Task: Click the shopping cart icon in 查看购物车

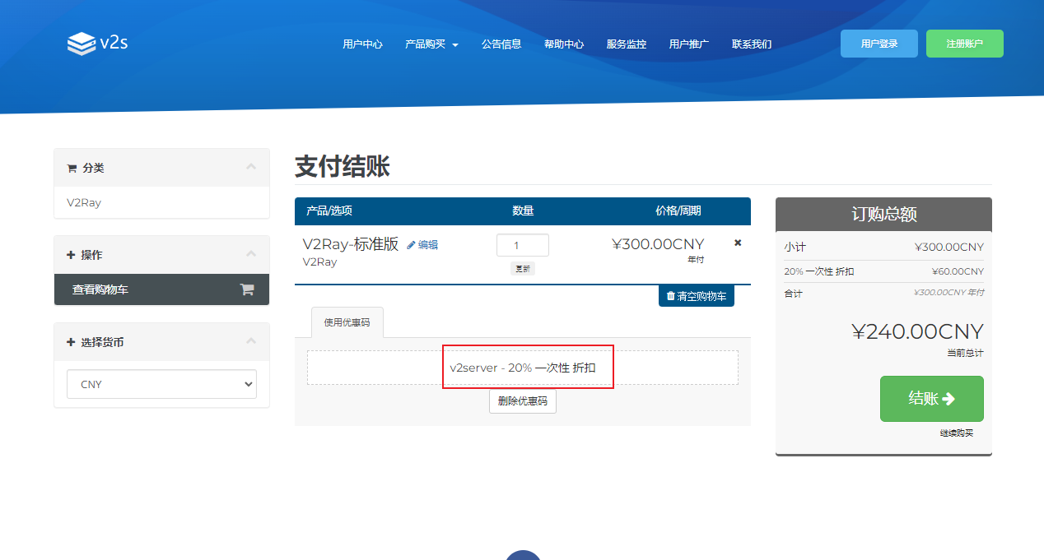Action: pos(246,289)
